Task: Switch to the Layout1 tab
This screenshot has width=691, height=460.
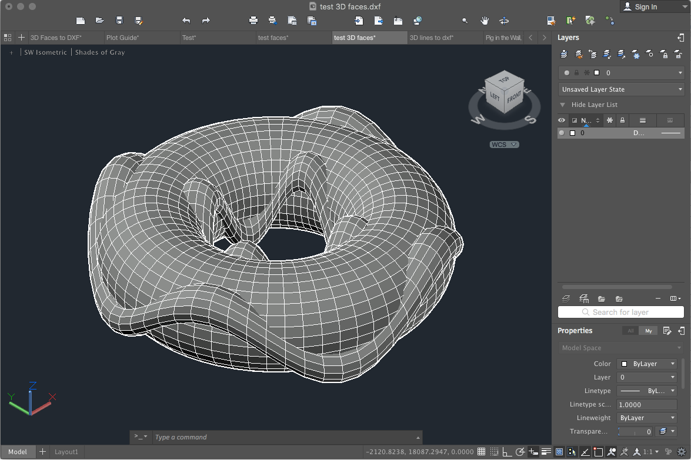Action: click(66, 452)
